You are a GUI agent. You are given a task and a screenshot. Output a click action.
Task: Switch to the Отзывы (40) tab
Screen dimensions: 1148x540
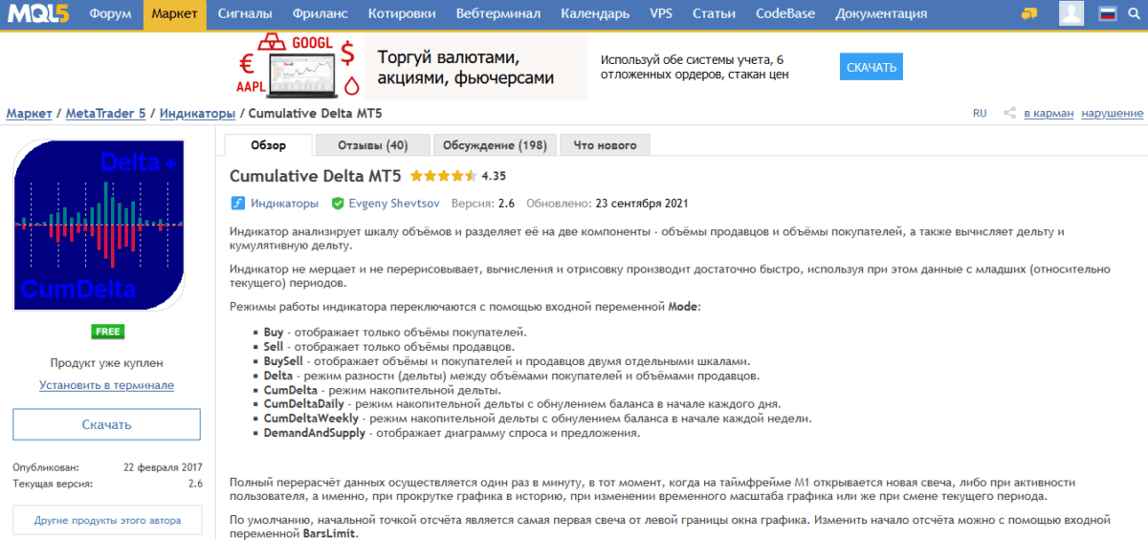[x=372, y=145]
